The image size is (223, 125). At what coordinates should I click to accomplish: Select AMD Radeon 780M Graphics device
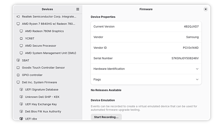point(44,31)
